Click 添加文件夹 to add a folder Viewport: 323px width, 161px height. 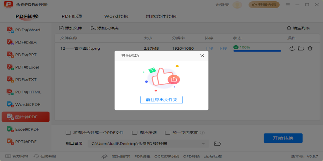tap(105, 28)
